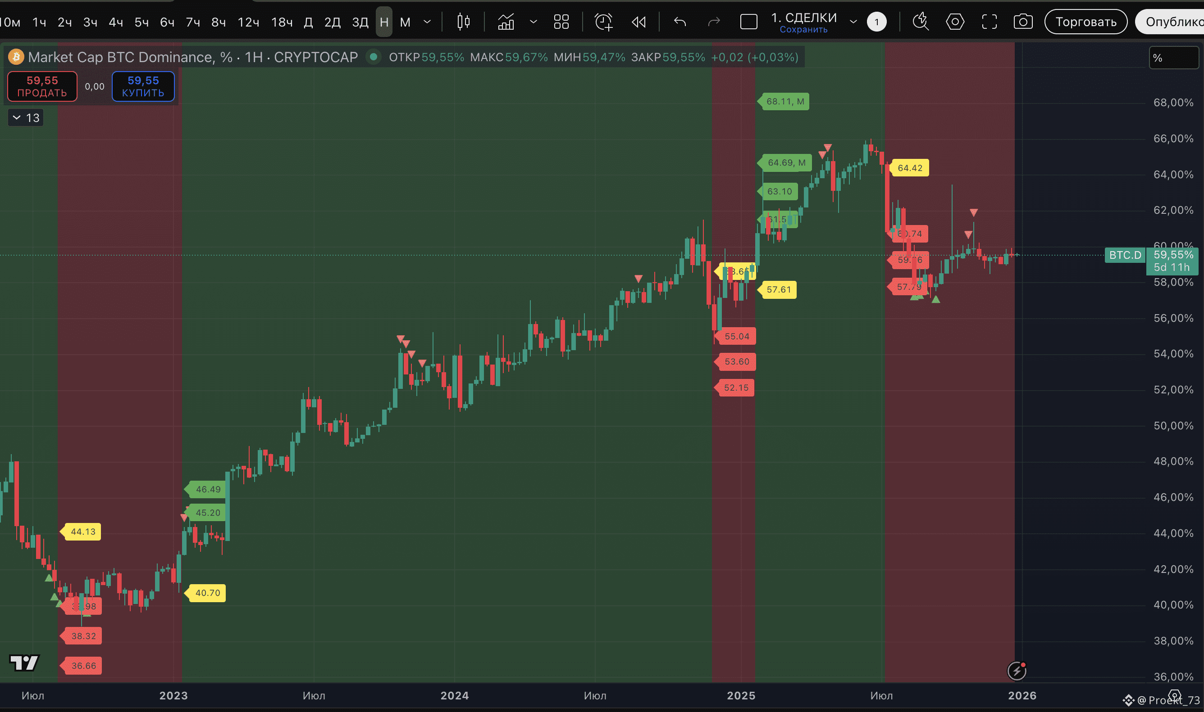
Task: Expand the additional timeframes dropdown after М
Action: (x=427, y=22)
